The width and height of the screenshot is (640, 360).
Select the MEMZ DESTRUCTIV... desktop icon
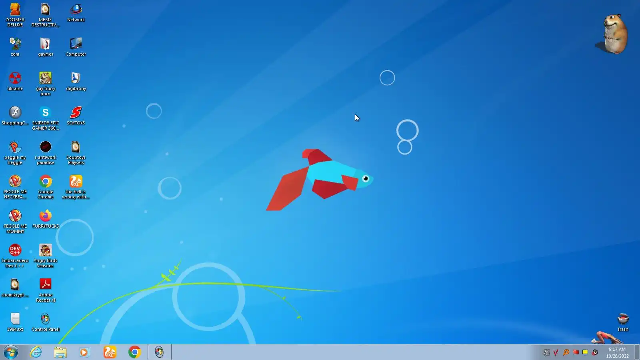45,15
